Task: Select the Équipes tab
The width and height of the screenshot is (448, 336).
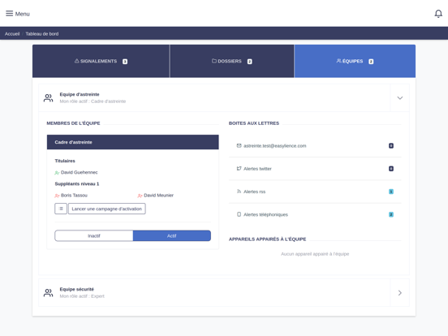Action: coord(355,61)
